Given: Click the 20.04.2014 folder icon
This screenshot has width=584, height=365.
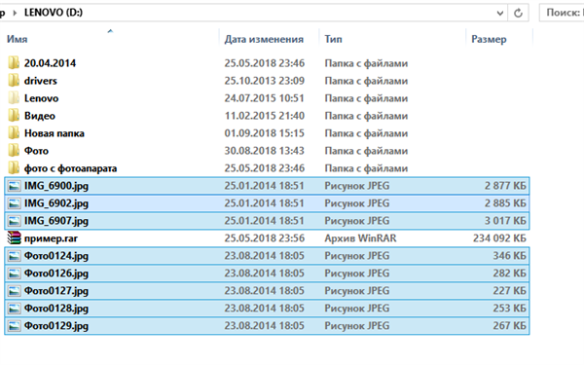Looking at the screenshot, I should 14,63.
